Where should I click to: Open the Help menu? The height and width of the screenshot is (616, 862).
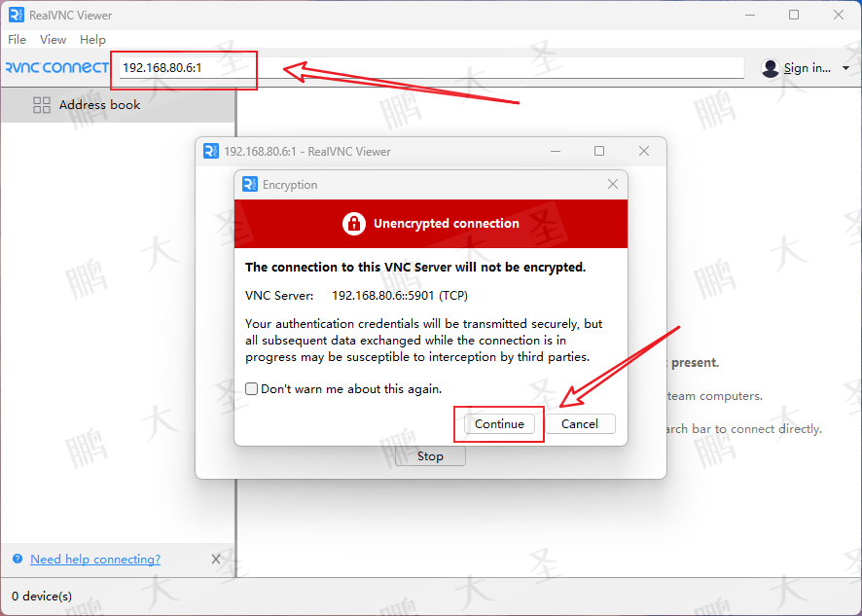[92, 40]
